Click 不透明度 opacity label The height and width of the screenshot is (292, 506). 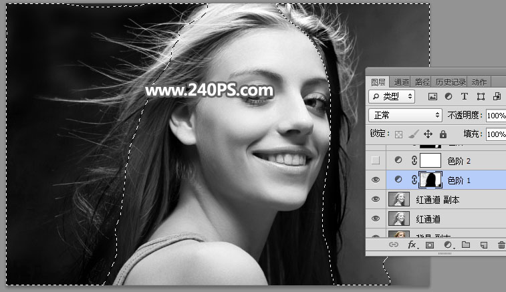coord(465,115)
